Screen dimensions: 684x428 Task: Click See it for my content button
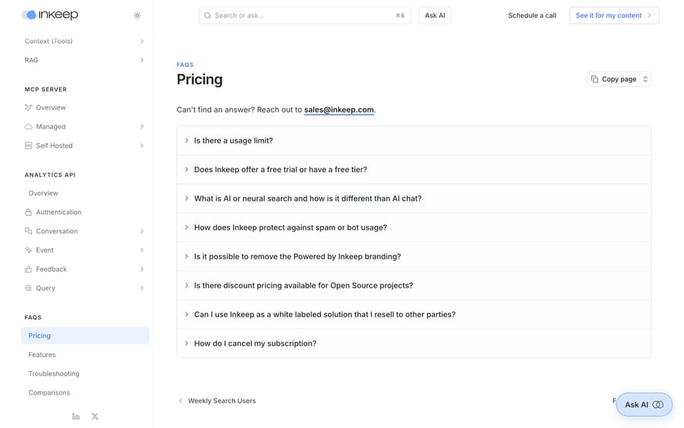pos(614,15)
